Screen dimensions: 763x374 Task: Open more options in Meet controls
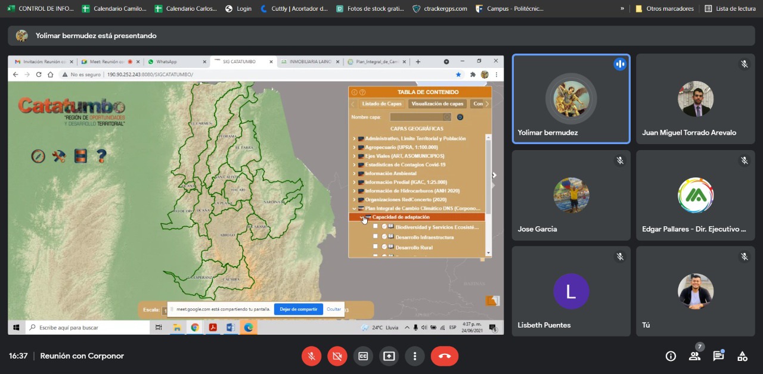(414, 356)
